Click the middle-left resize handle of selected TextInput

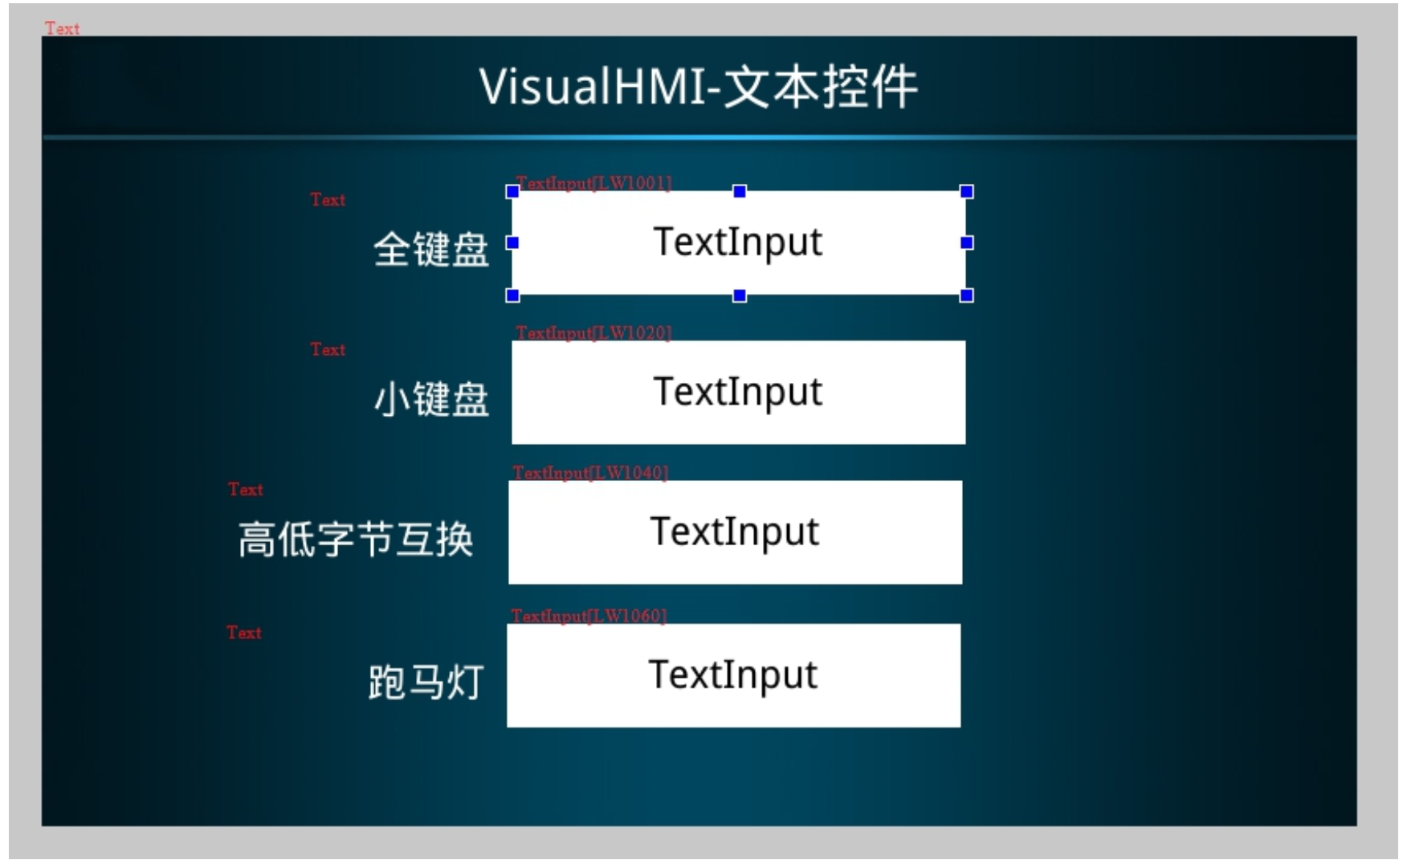pyautogui.click(x=512, y=242)
